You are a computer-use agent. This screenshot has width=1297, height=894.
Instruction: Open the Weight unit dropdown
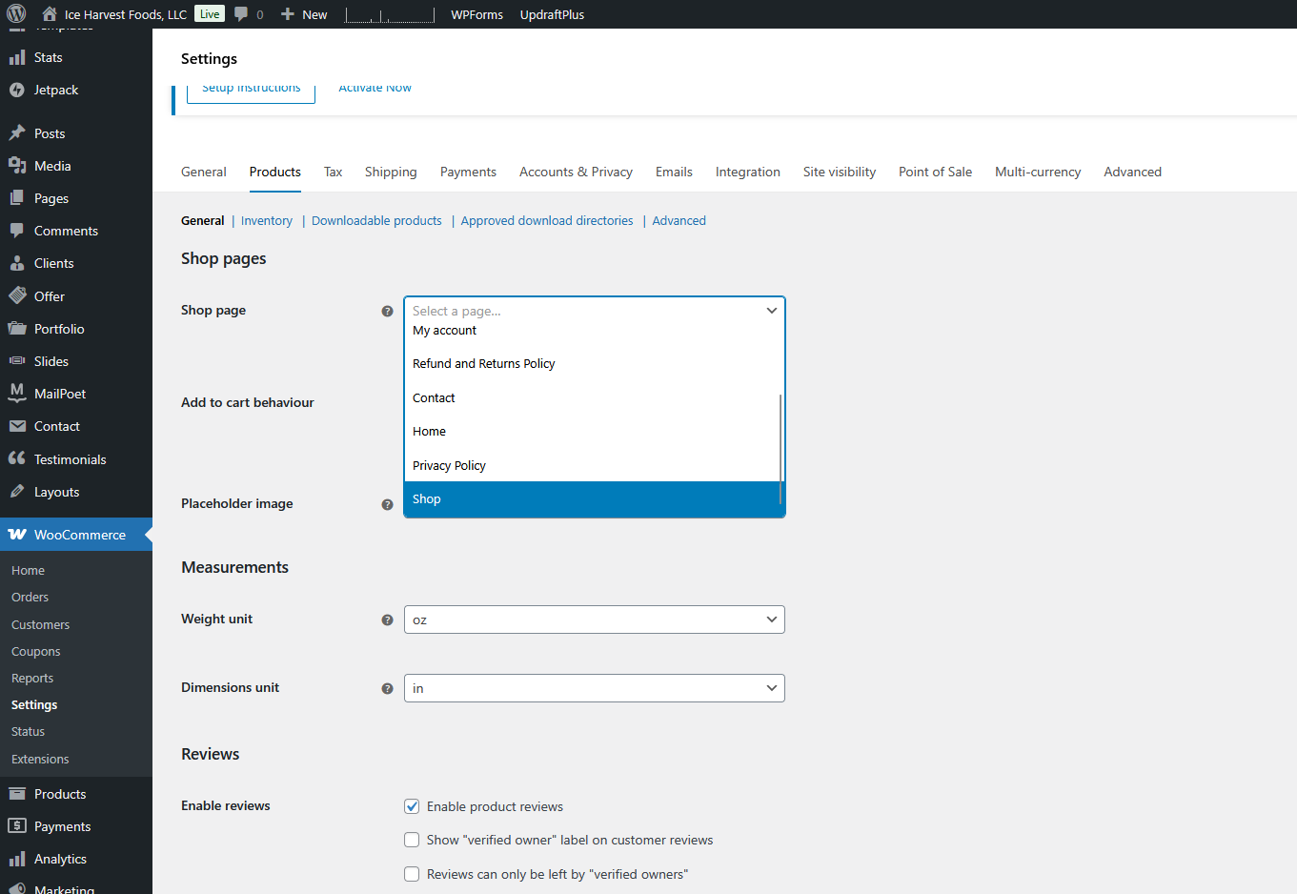coord(594,620)
